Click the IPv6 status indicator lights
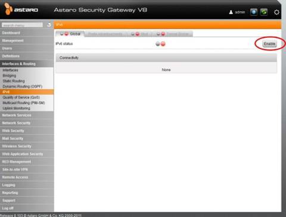286x217 pixels. click(160, 44)
